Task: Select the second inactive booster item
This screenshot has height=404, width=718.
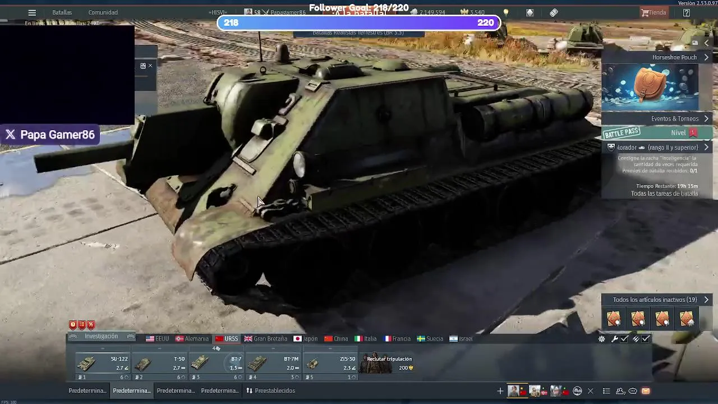Action: tap(638, 319)
